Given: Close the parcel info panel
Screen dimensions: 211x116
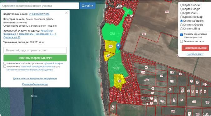Looking at the screenshot, I should tap(66, 13).
